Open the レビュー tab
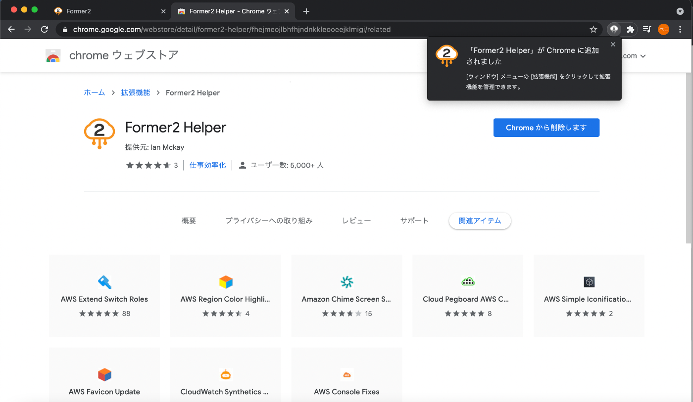This screenshot has width=693, height=402. (356, 221)
